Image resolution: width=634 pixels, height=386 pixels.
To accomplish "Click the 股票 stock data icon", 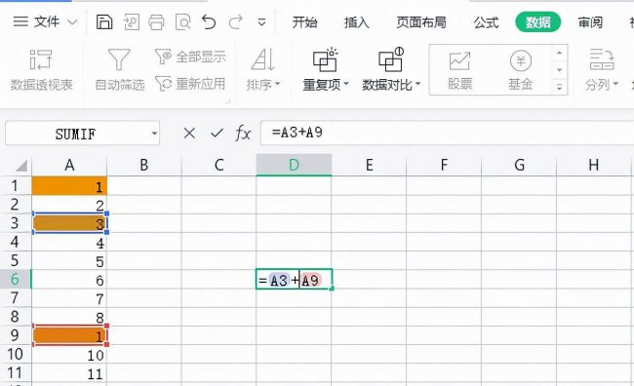I will tap(459, 61).
